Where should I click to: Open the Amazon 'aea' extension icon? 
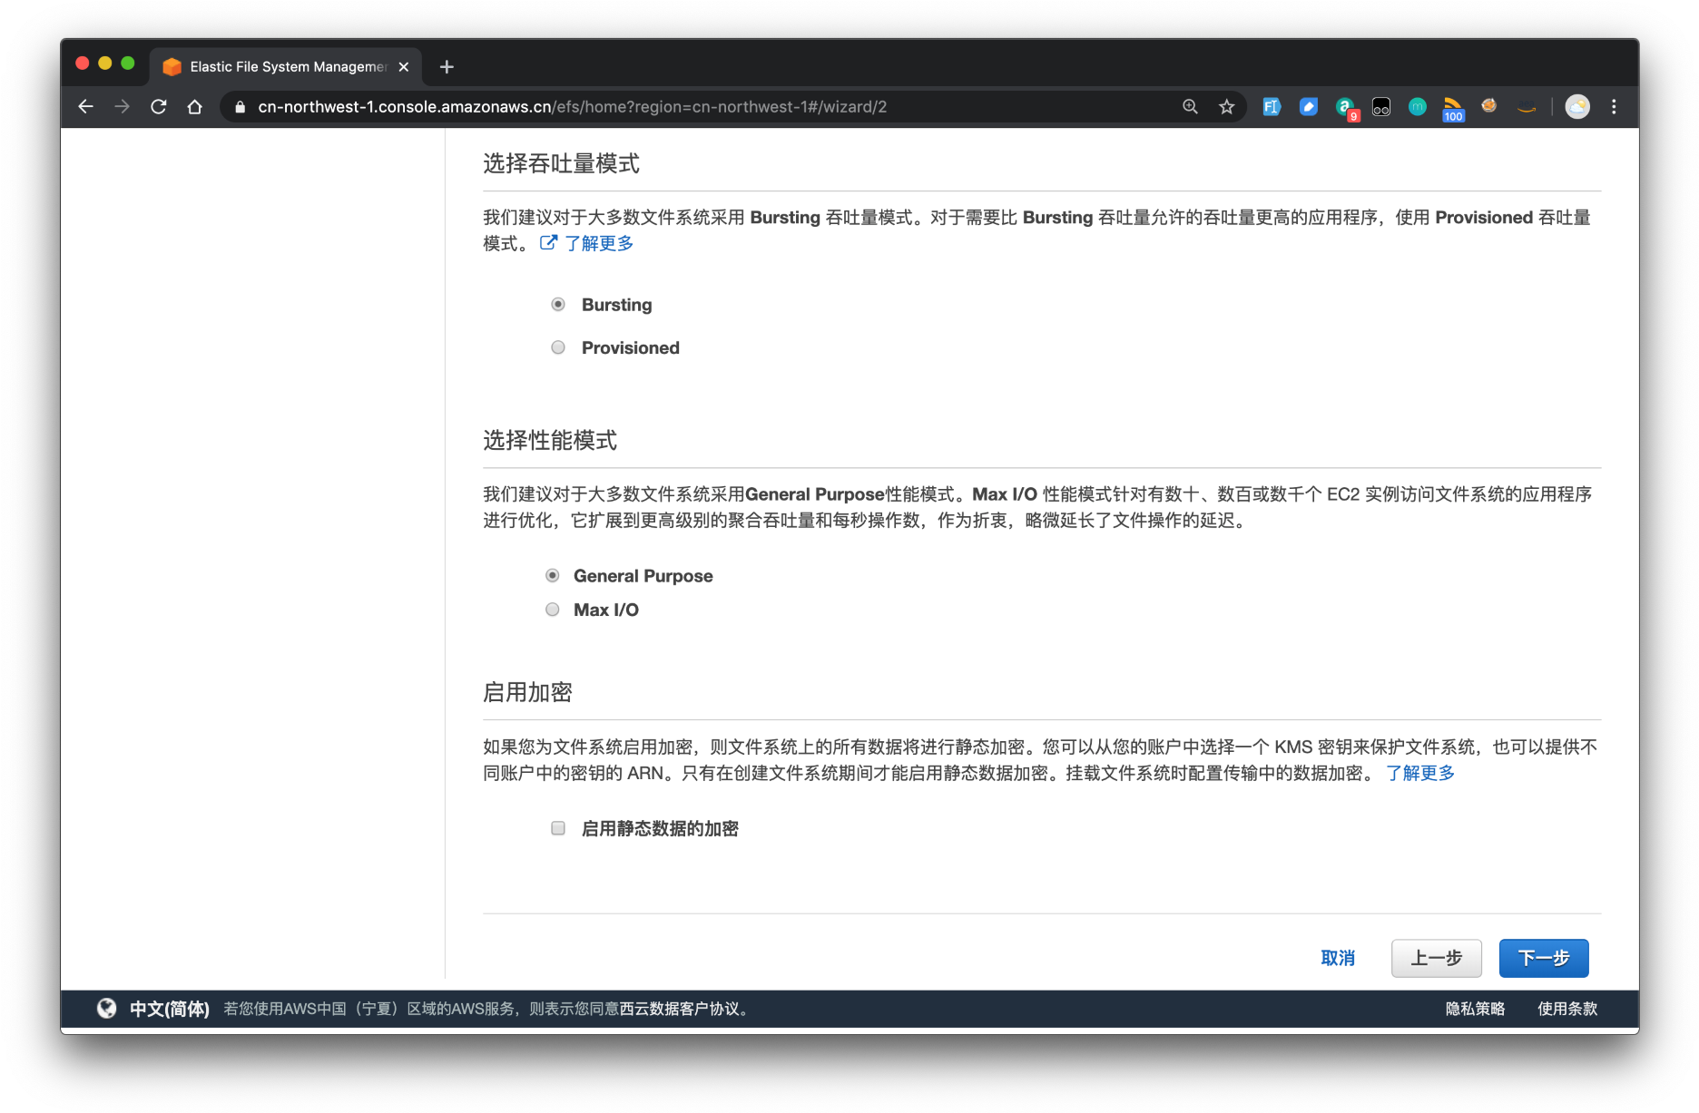tap(1527, 108)
